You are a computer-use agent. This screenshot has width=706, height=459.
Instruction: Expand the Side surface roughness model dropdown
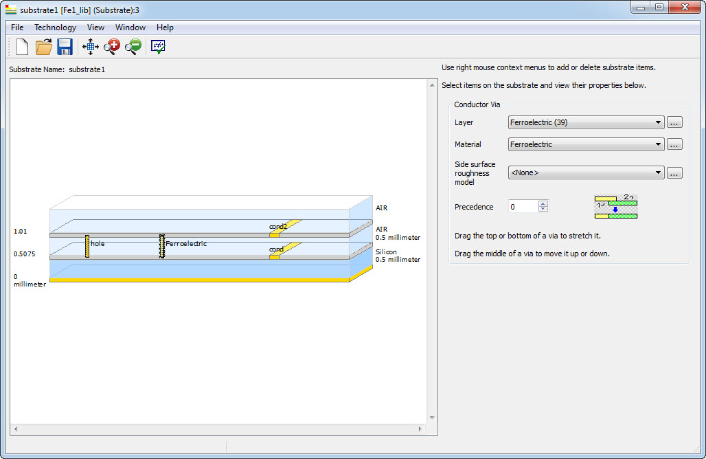click(586, 173)
